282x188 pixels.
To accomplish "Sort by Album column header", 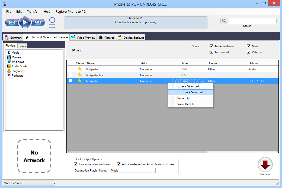I will (263, 63).
